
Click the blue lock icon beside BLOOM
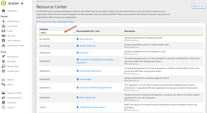[x=22, y=3]
